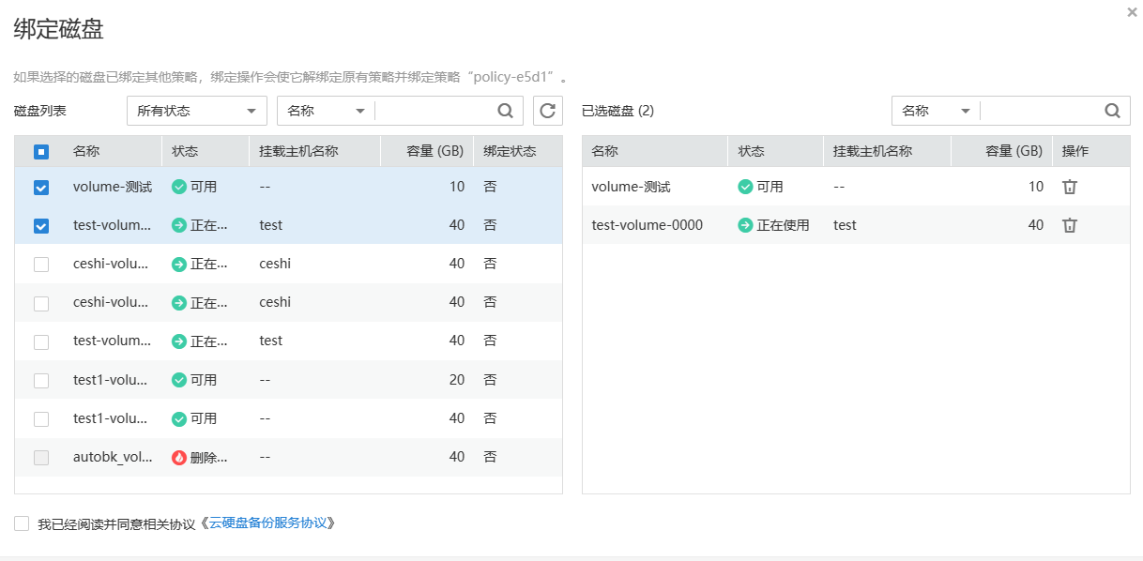Click the selected disks search magnifier icon
The width and height of the screenshot is (1143, 561).
(x=1112, y=111)
